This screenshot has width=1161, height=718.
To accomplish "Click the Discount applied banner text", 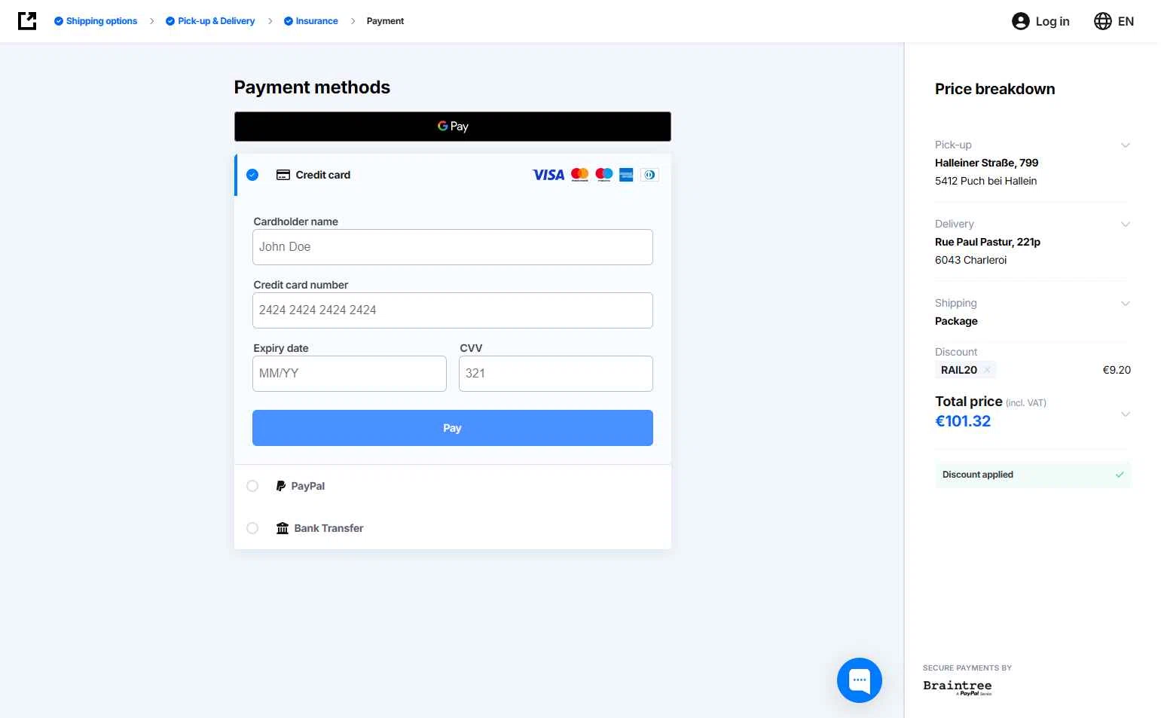I will coord(977,475).
